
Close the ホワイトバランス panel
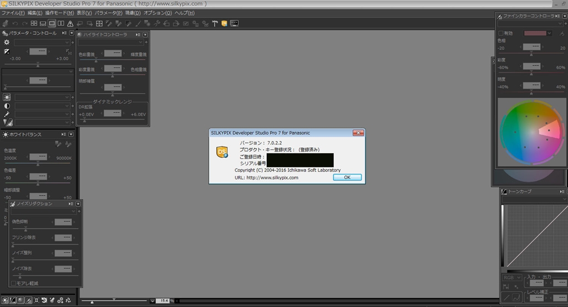click(x=71, y=134)
